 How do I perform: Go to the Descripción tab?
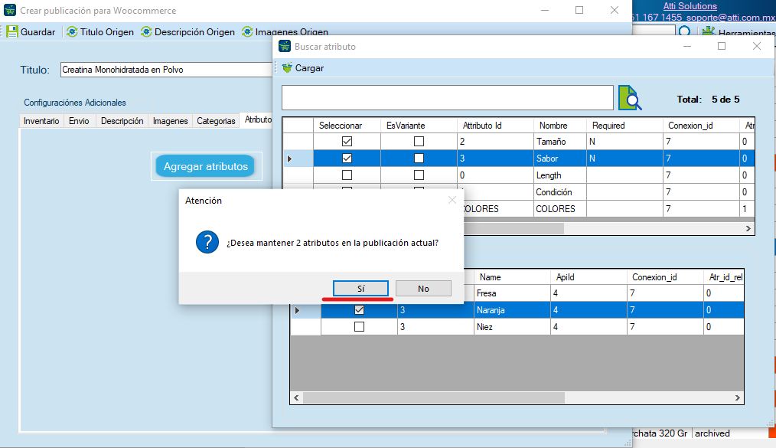pyautogui.click(x=122, y=121)
